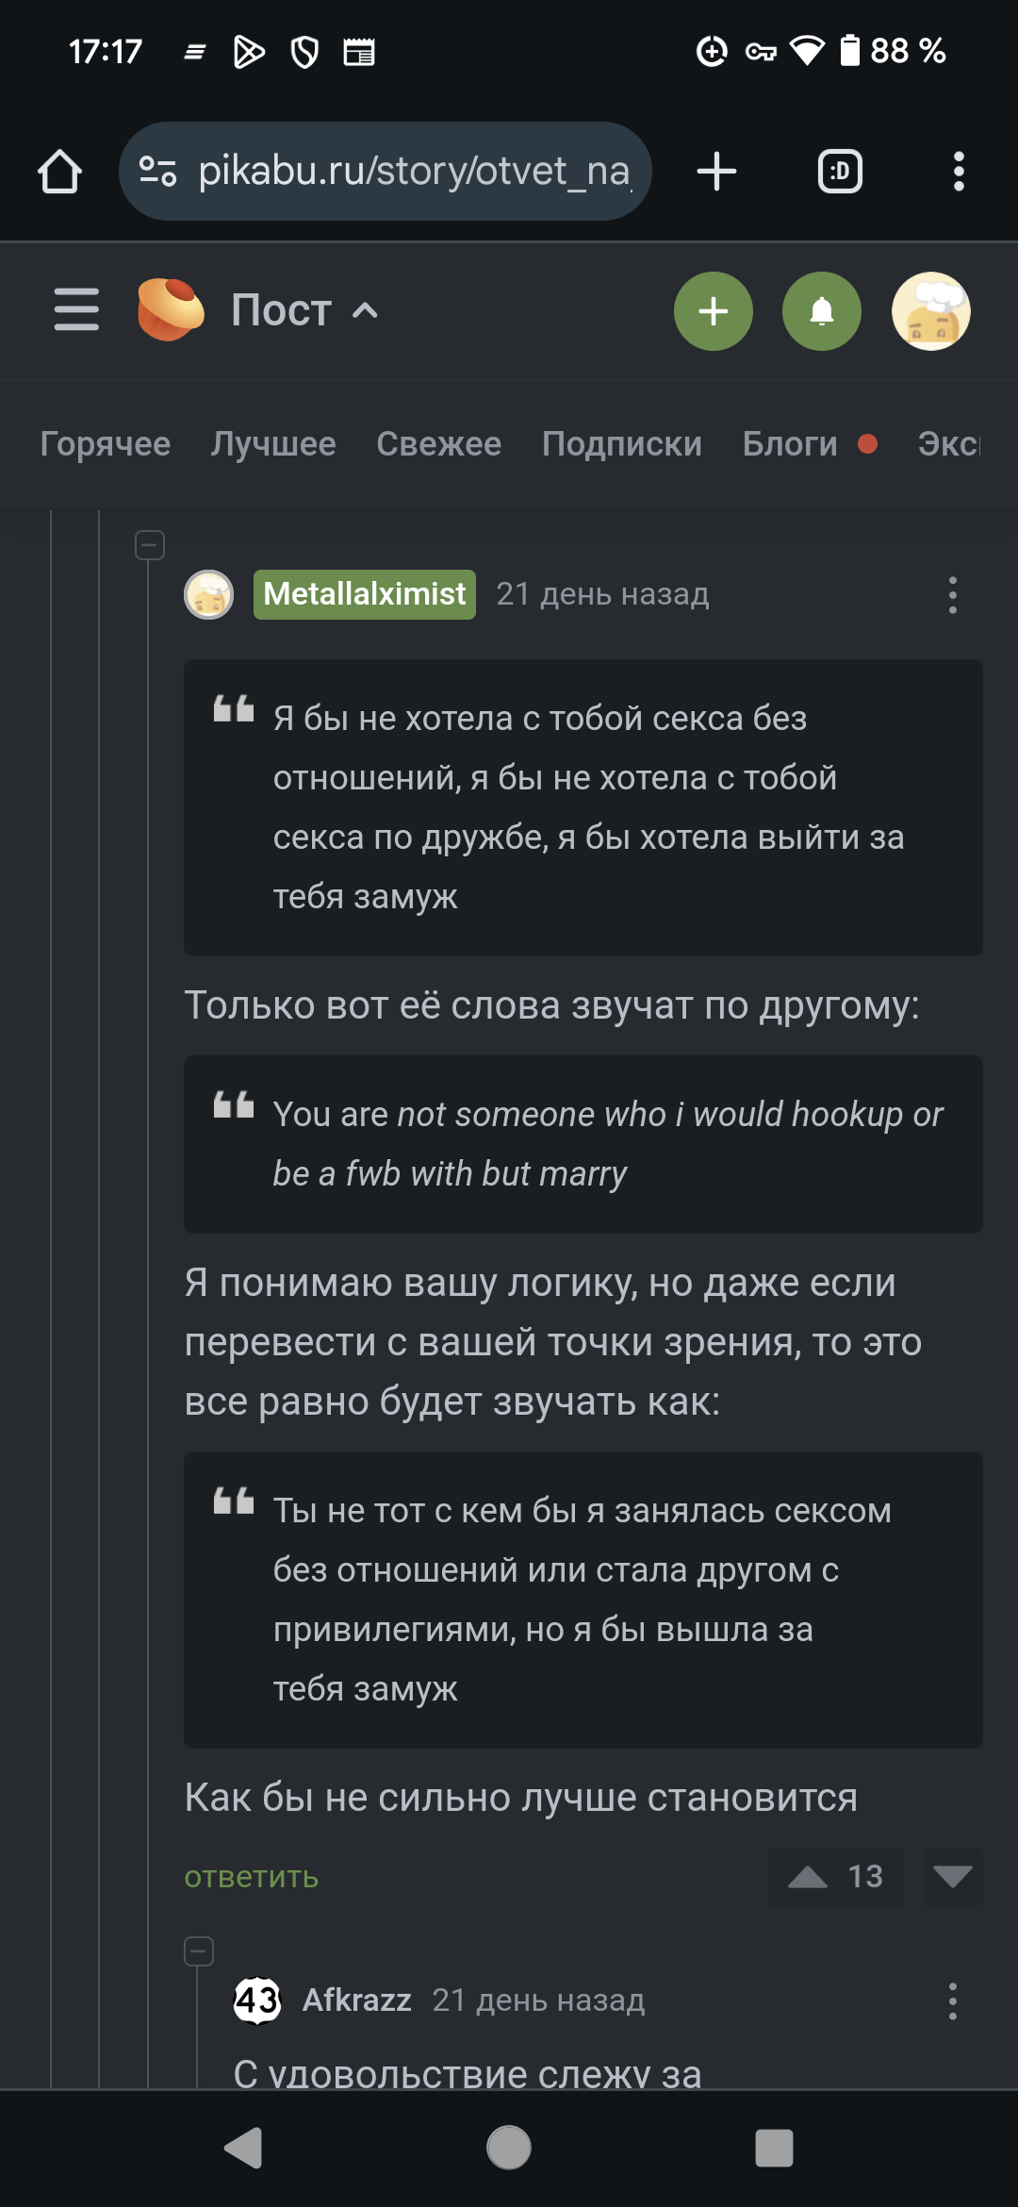Open the Metallalximist username link

(365, 594)
